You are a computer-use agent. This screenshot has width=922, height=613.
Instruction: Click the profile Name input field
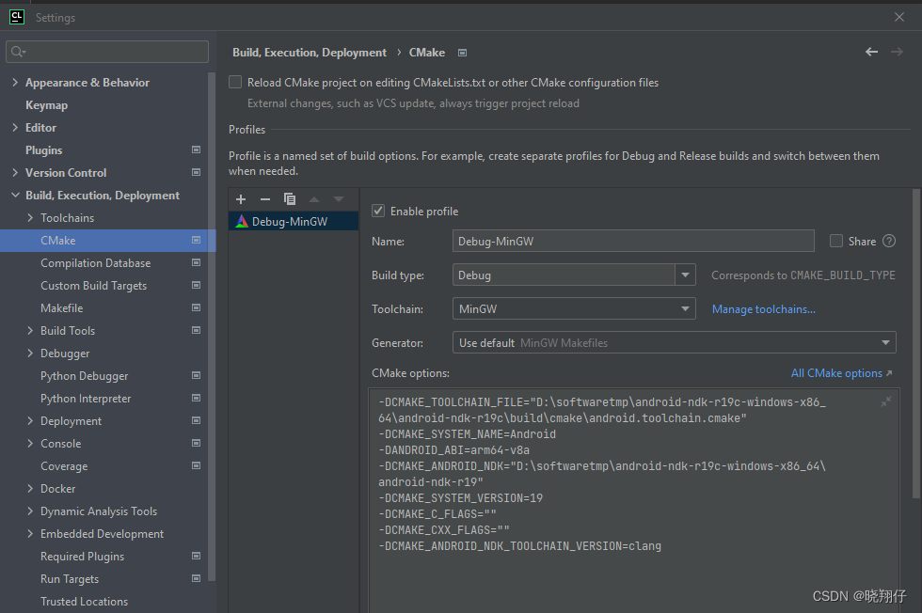[x=633, y=241]
